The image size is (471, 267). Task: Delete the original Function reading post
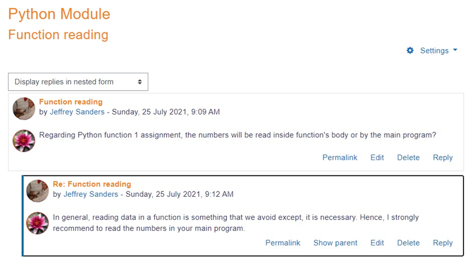[408, 158]
